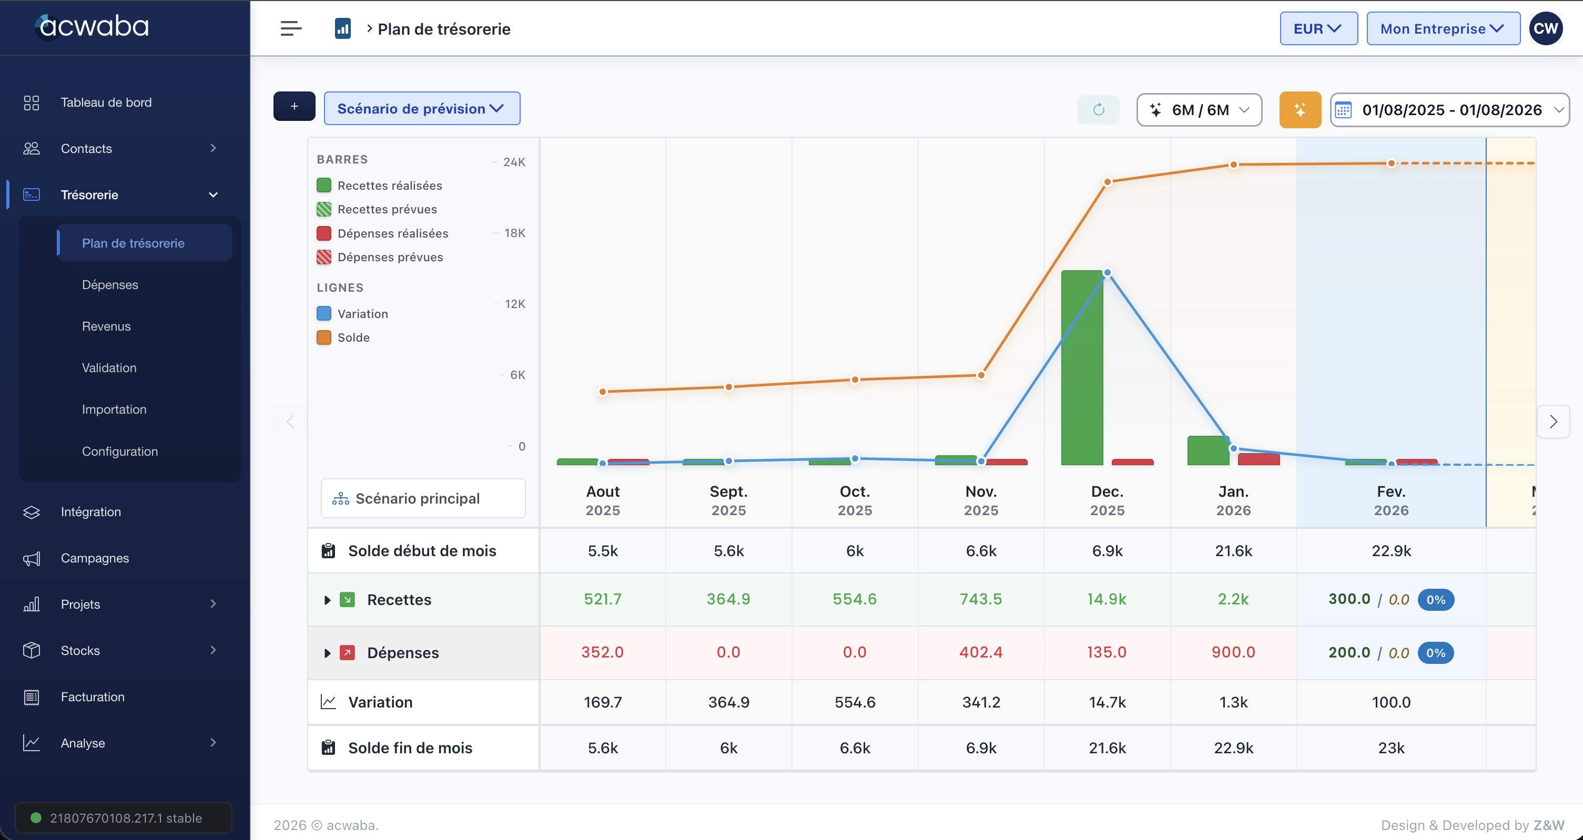Open the EUR currency dropdown

1318,28
